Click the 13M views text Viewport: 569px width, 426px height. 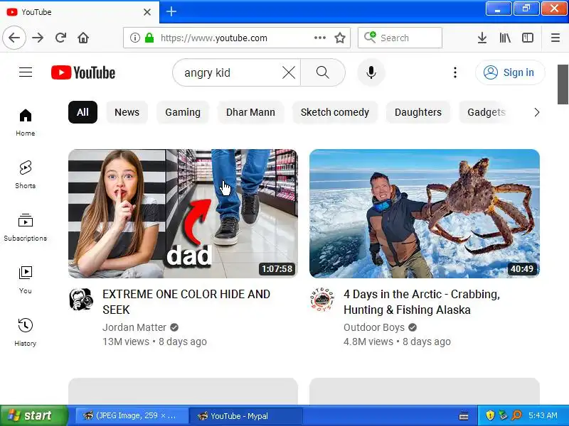click(126, 342)
